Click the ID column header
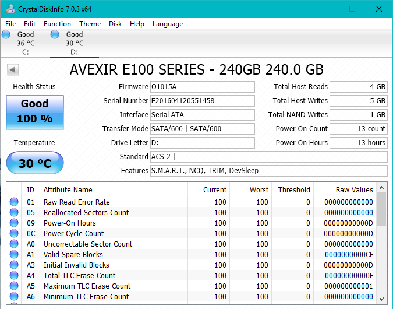This screenshot has height=309, width=393. tap(30, 189)
